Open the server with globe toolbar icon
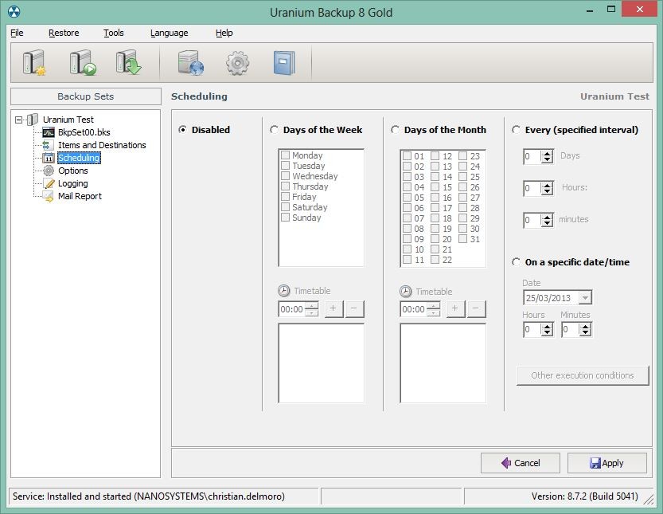Viewport: 663px width, 514px height. tap(191, 63)
